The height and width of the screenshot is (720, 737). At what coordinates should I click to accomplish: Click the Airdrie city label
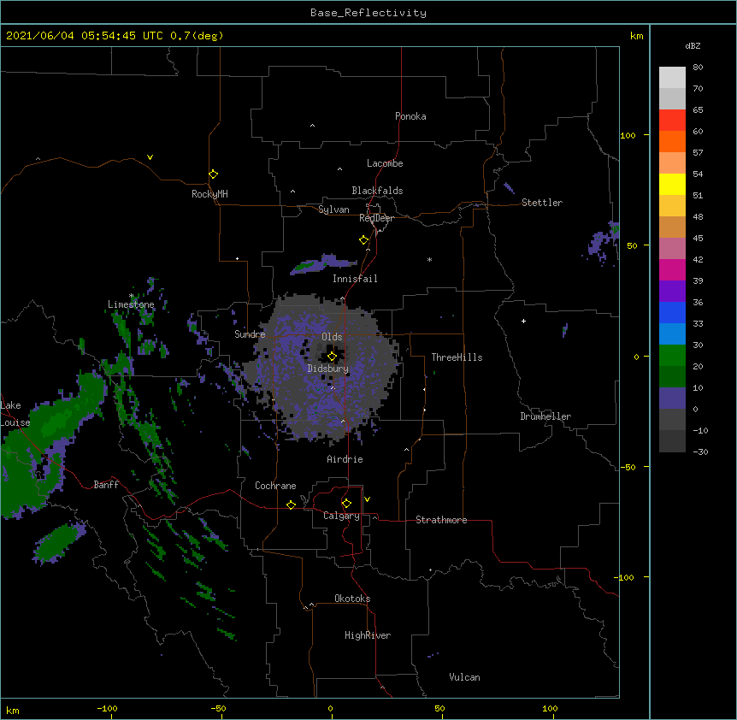[x=345, y=459]
